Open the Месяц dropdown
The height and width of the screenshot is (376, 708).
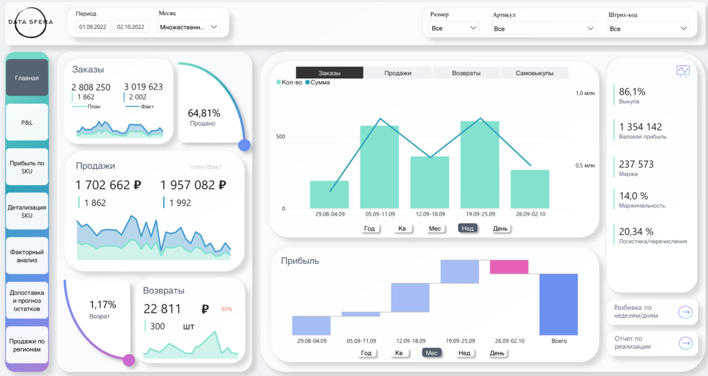click(189, 27)
